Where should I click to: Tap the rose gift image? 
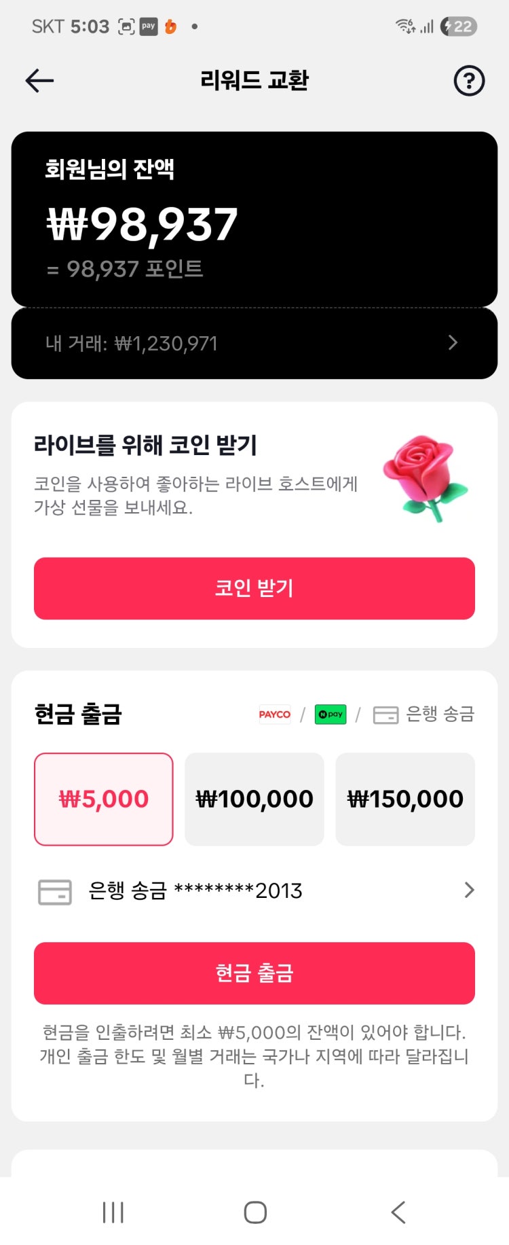[x=424, y=478]
